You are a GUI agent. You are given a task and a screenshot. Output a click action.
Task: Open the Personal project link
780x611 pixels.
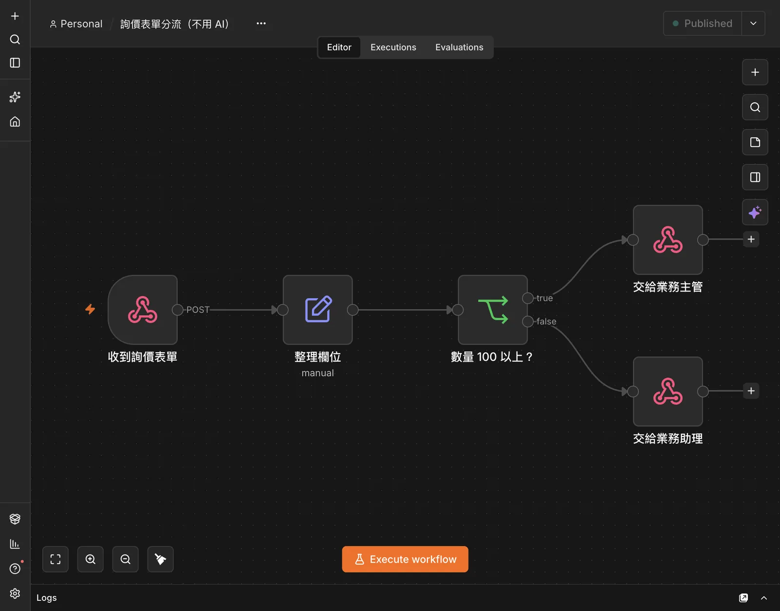click(76, 24)
